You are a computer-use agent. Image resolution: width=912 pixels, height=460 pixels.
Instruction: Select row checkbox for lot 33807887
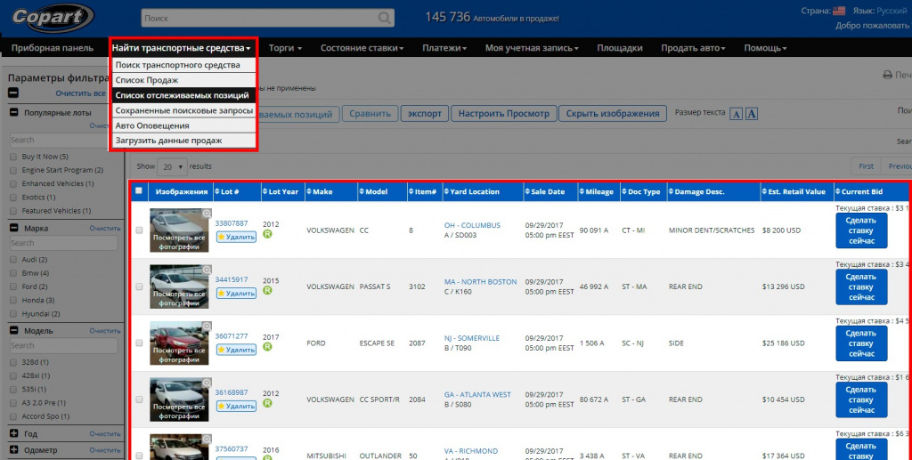coord(139,230)
